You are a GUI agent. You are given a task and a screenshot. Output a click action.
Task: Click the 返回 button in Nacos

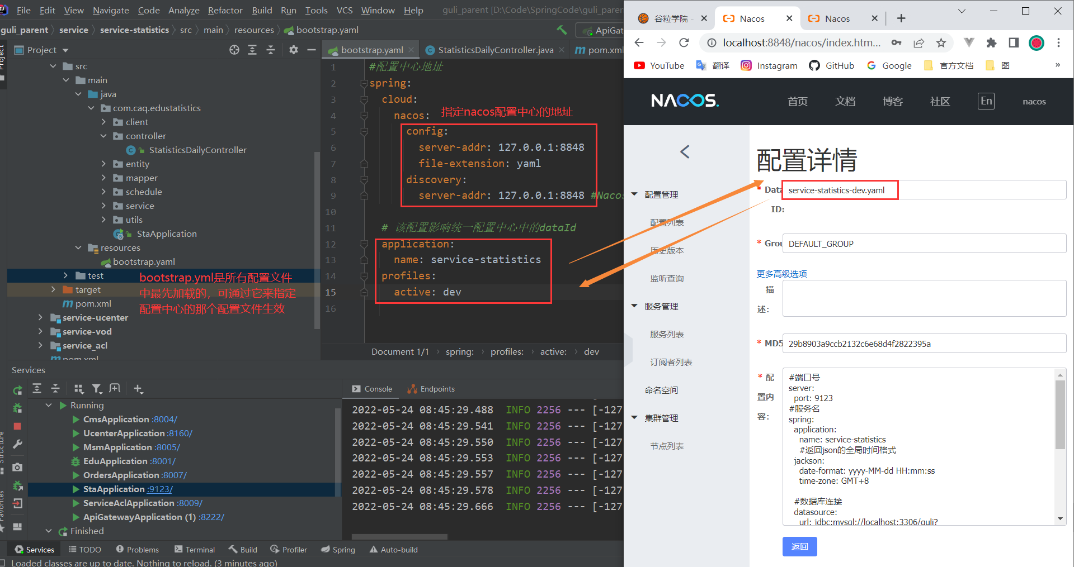coord(799,546)
